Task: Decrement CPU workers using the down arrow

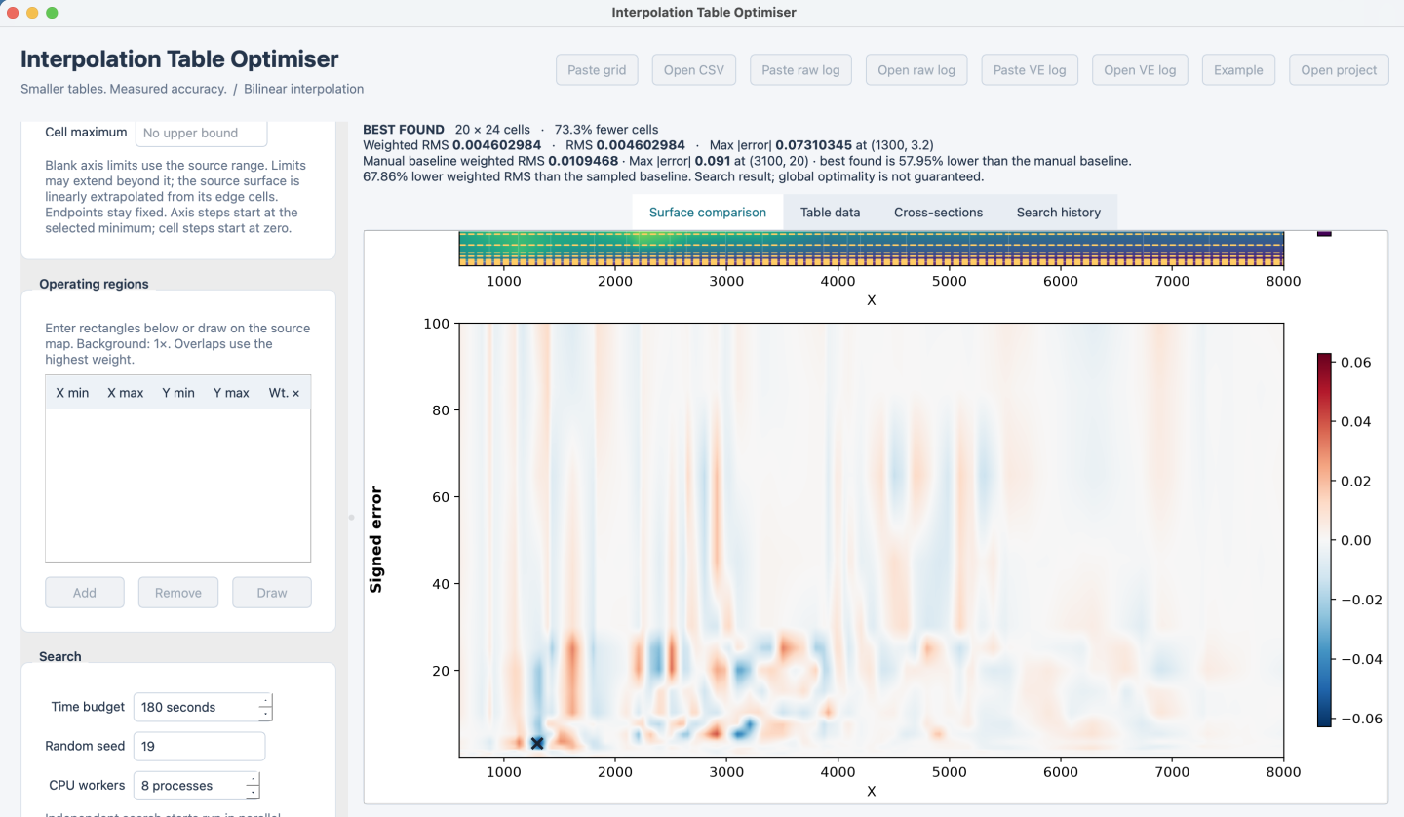Action: pyautogui.click(x=253, y=793)
